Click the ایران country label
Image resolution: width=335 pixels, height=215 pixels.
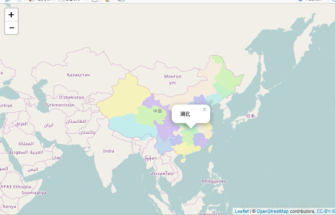click(x=49, y=125)
